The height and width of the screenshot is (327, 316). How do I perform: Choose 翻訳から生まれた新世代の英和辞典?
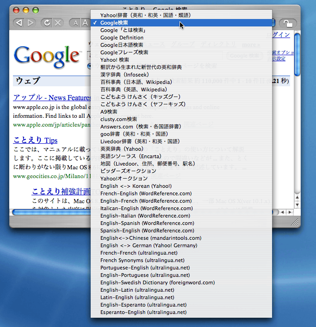[181, 67]
